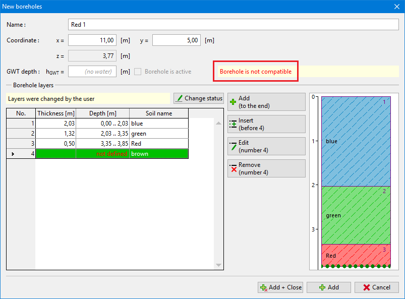The width and height of the screenshot is (405, 299).
Task: Click the scroll down arrow of layers table
Action: (218, 265)
